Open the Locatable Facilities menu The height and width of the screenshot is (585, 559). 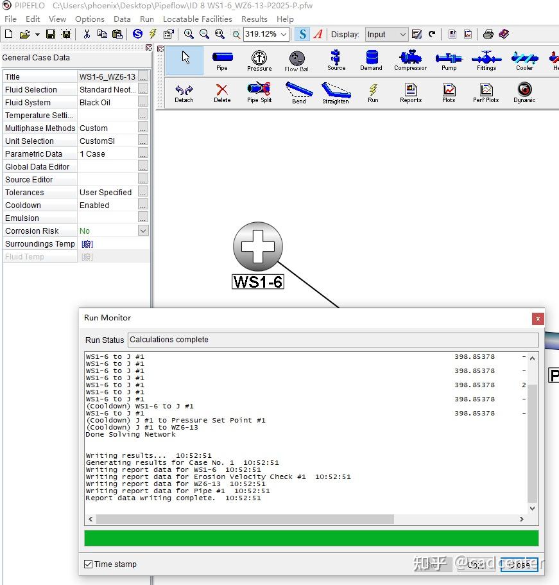(197, 19)
